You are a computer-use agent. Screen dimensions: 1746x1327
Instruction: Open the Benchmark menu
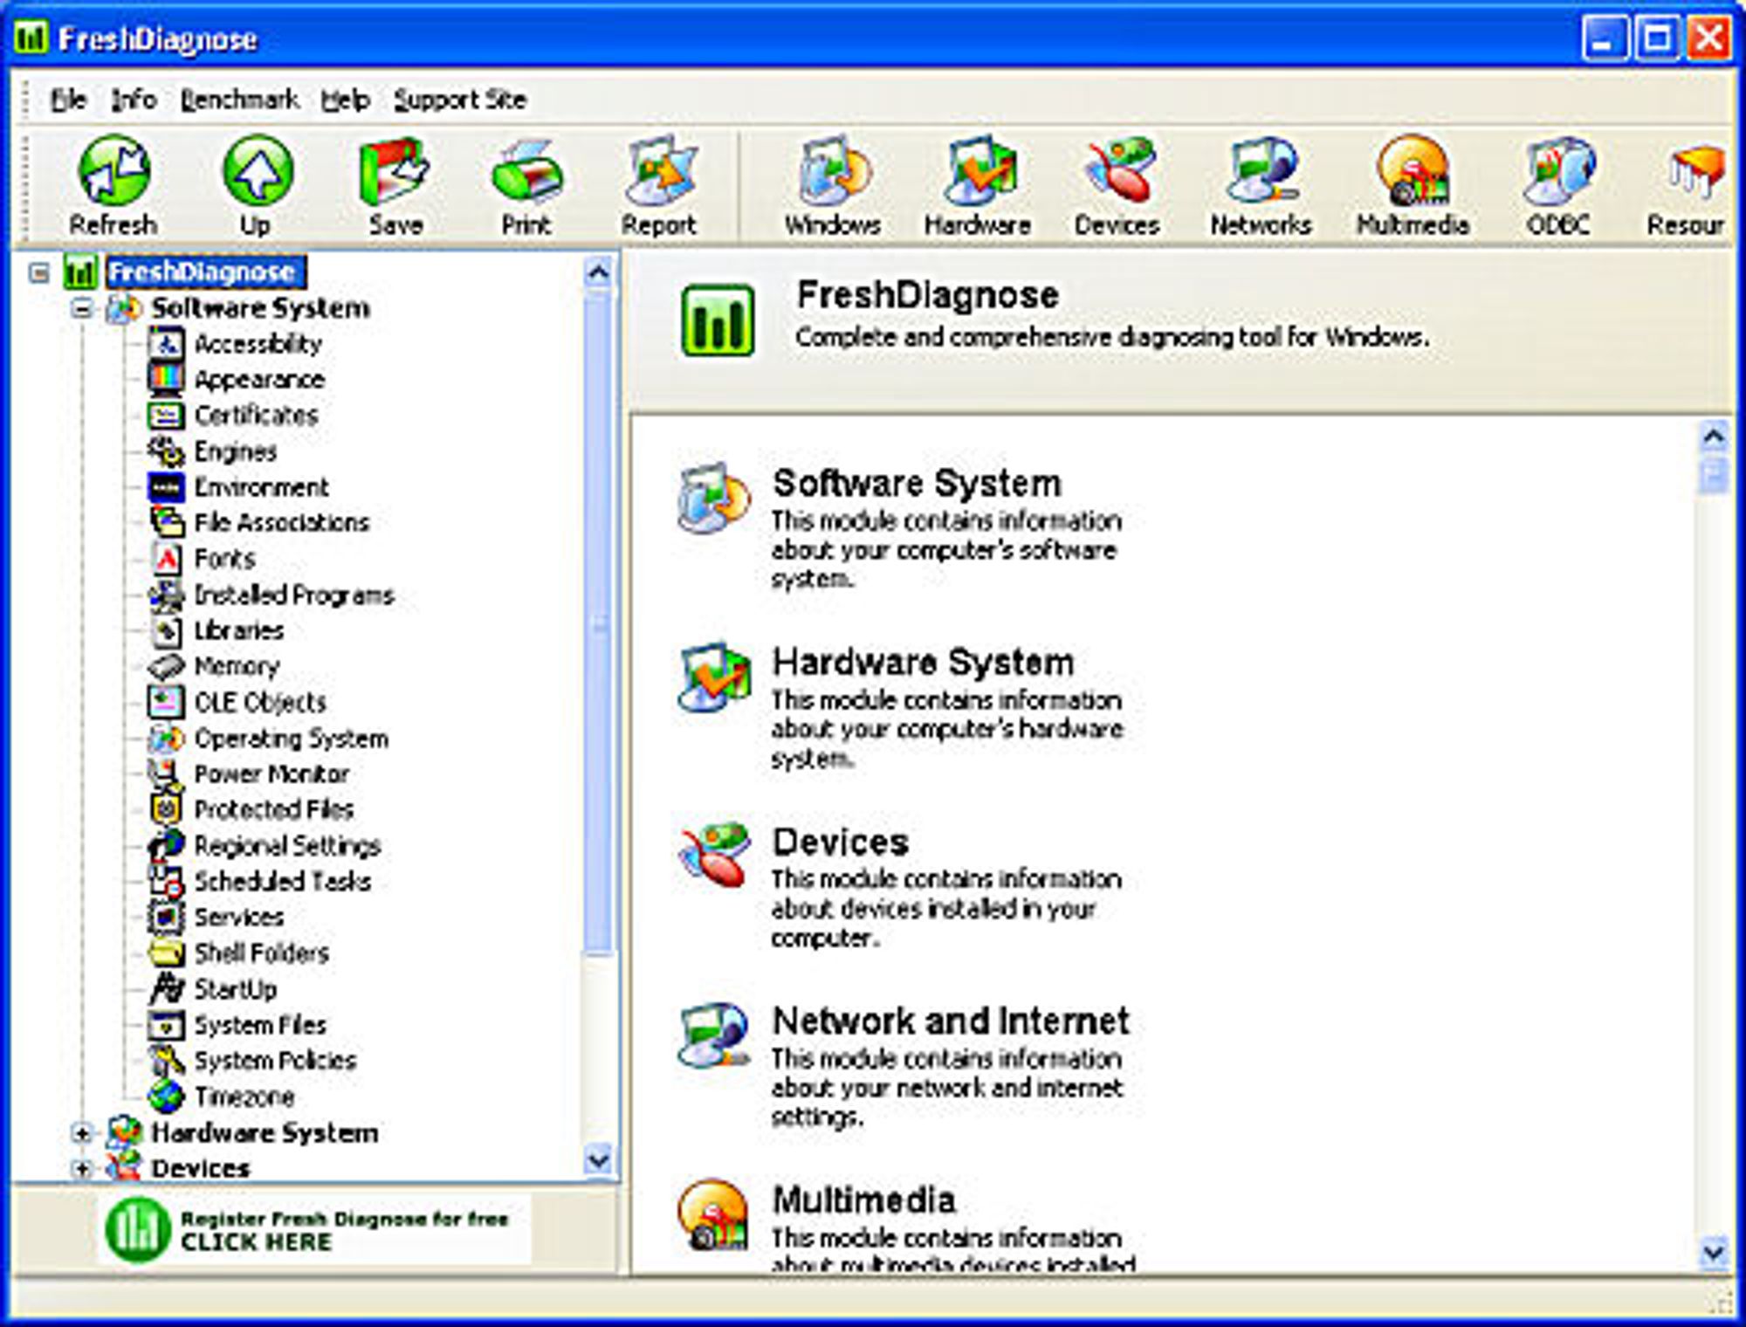pos(239,100)
